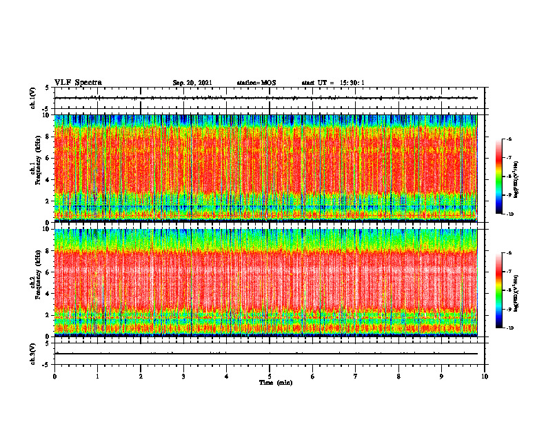This screenshot has width=546, height=422.
Task: Click time axis tick label "2"
Action: click(x=141, y=376)
